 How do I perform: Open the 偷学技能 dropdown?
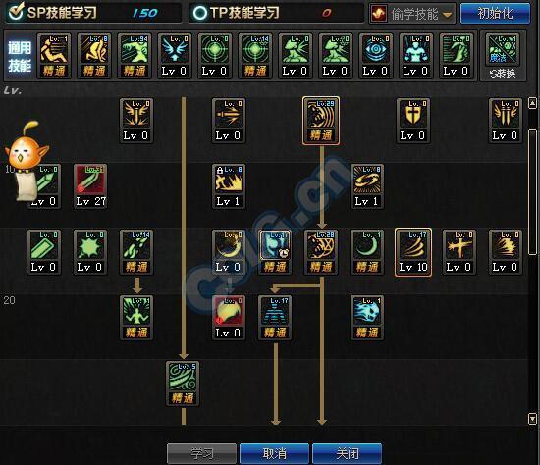(412, 14)
